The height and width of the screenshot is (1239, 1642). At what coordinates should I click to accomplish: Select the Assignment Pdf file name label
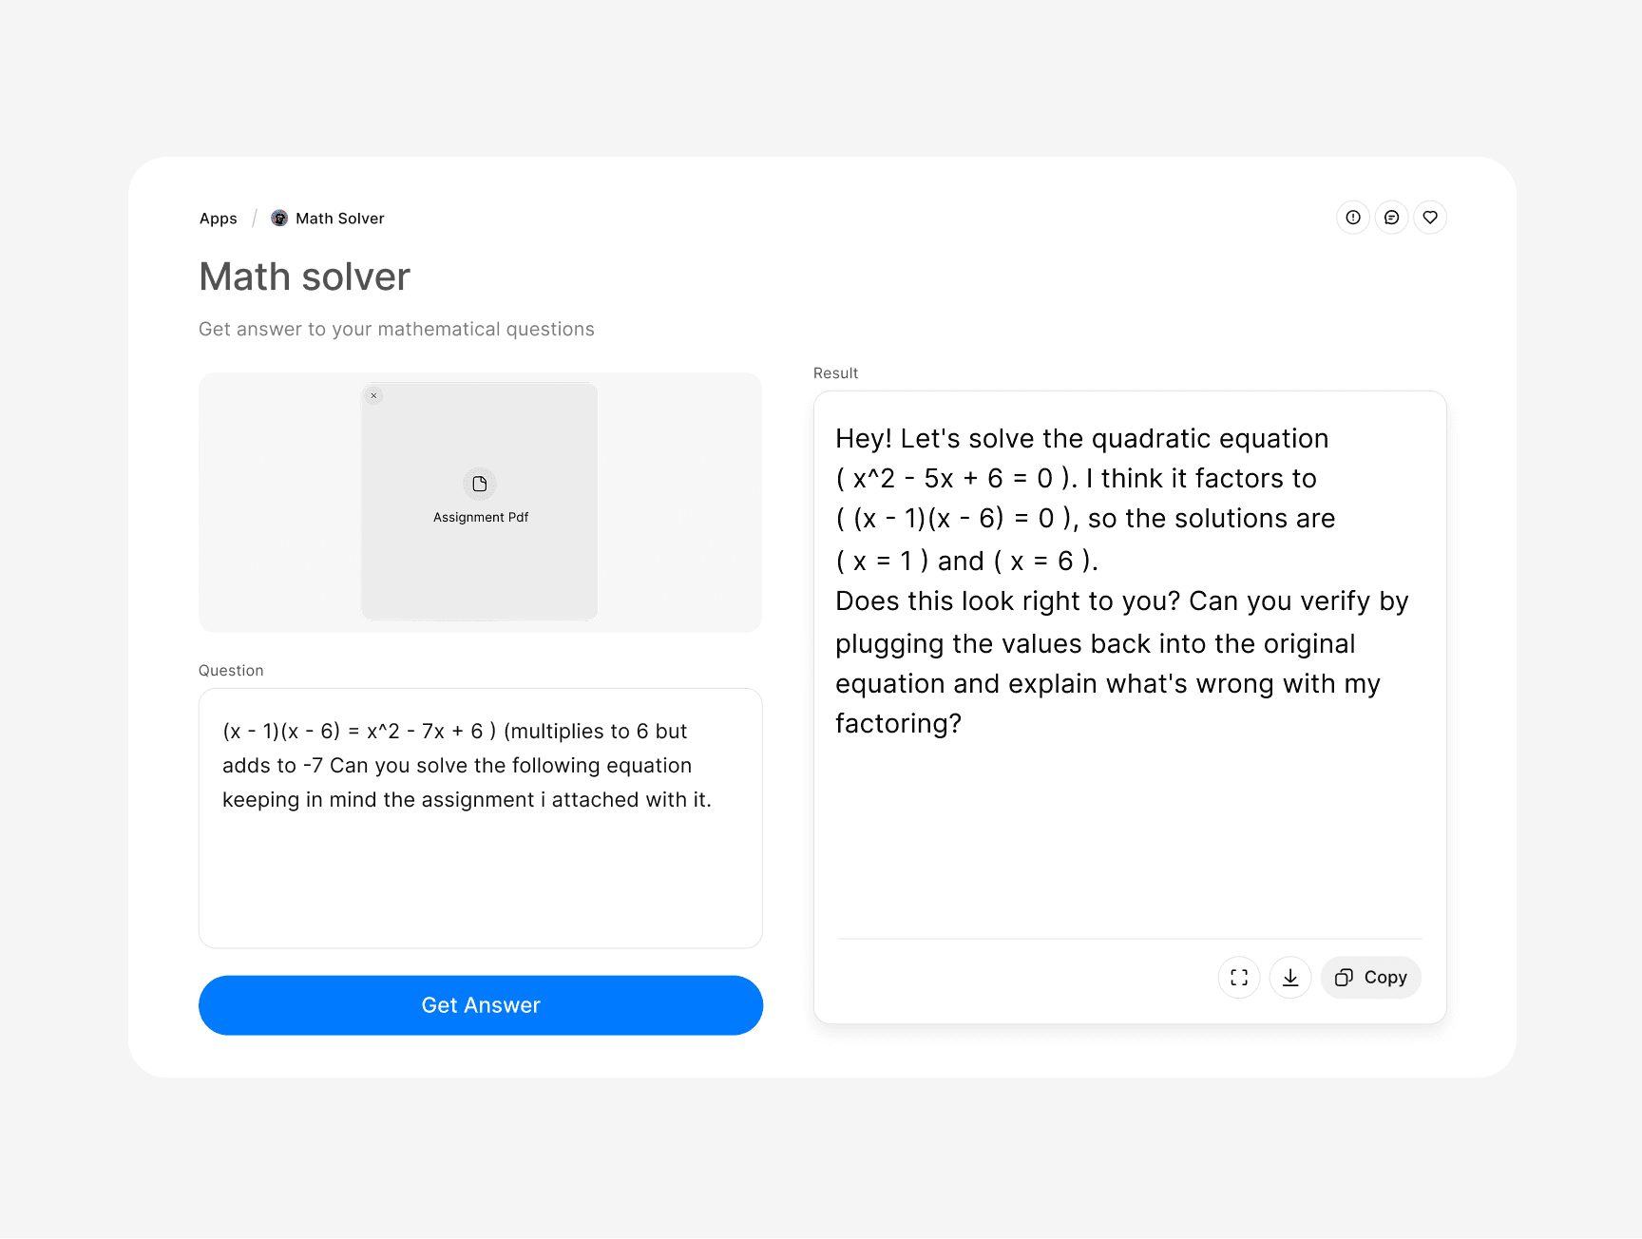[x=481, y=518]
